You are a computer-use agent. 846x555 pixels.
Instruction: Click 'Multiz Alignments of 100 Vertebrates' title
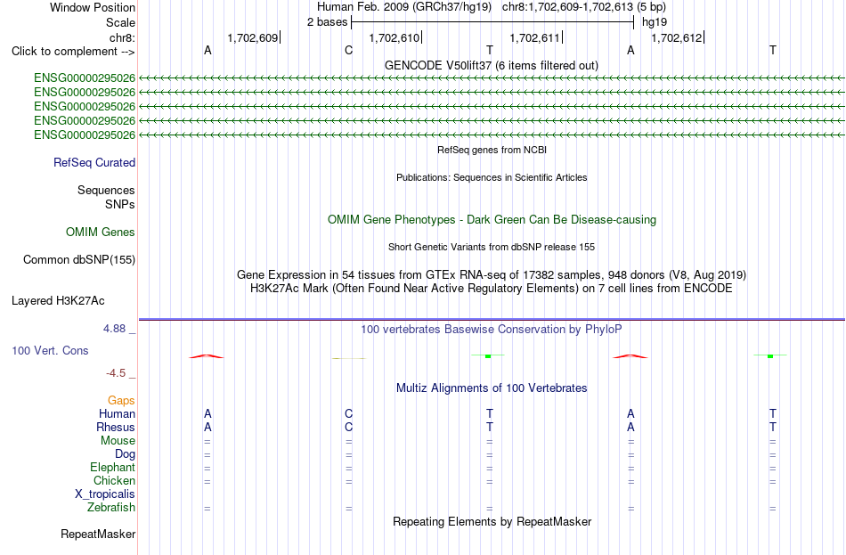(492, 388)
